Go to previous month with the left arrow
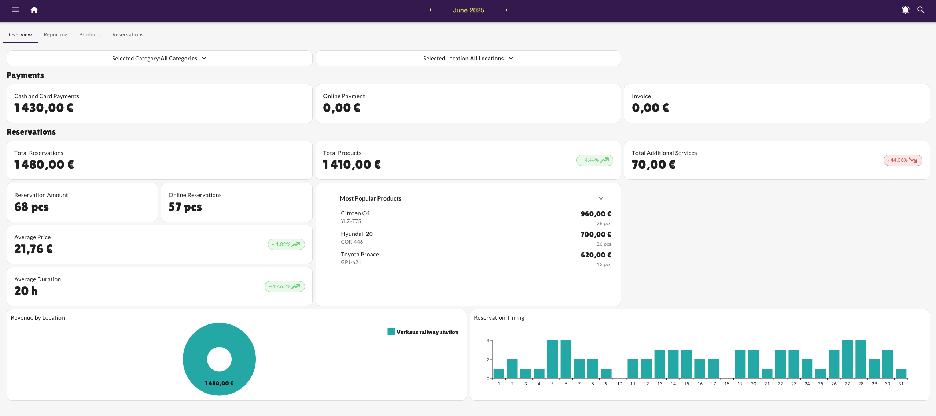Screen dimensions: 936x416 tap(430, 10)
